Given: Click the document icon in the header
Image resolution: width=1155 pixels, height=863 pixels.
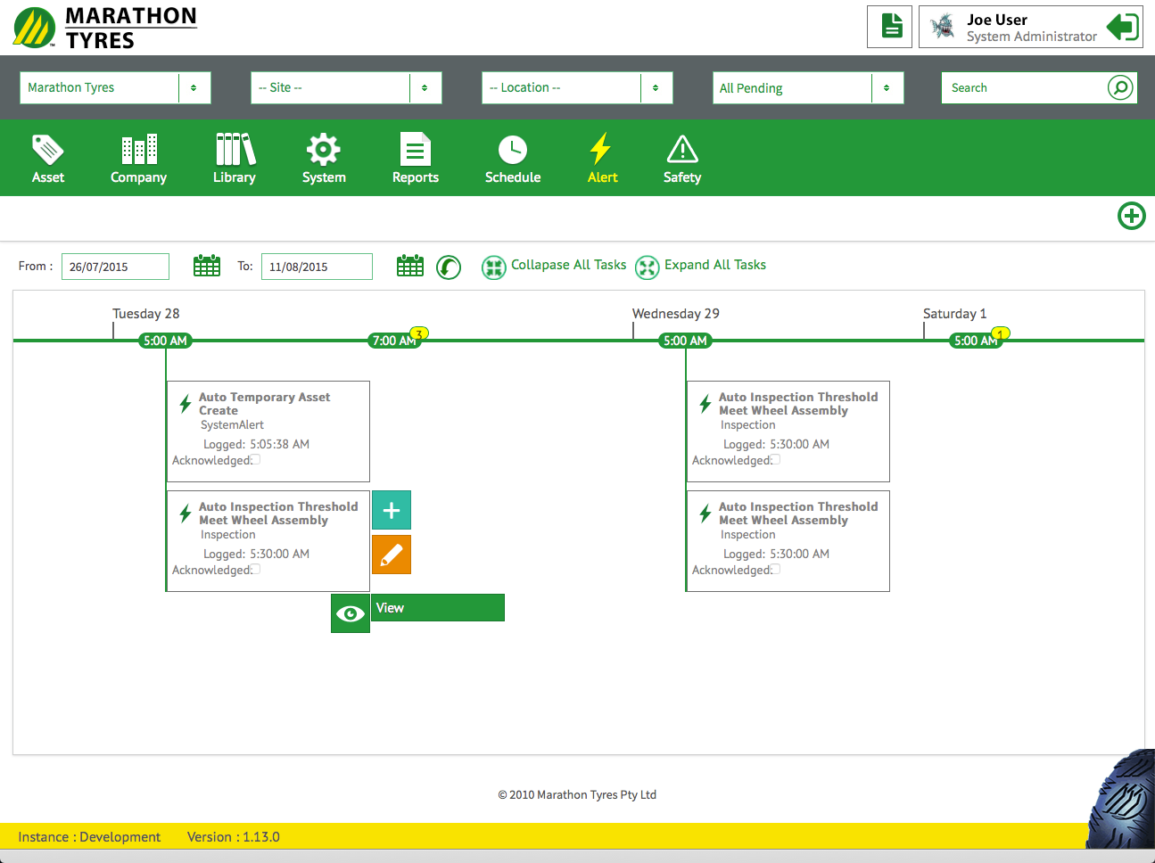Looking at the screenshot, I should coord(890,27).
